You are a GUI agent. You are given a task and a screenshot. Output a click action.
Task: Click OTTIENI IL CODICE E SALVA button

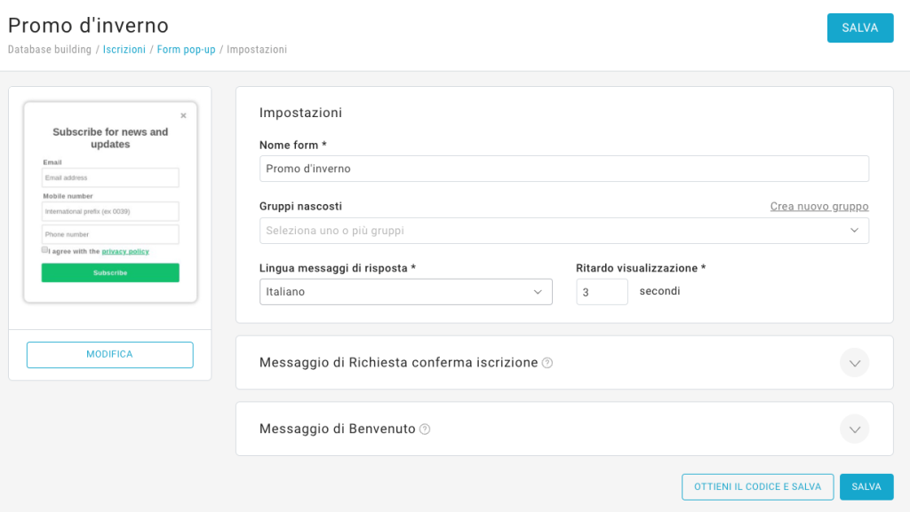pyautogui.click(x=757, y=487)
